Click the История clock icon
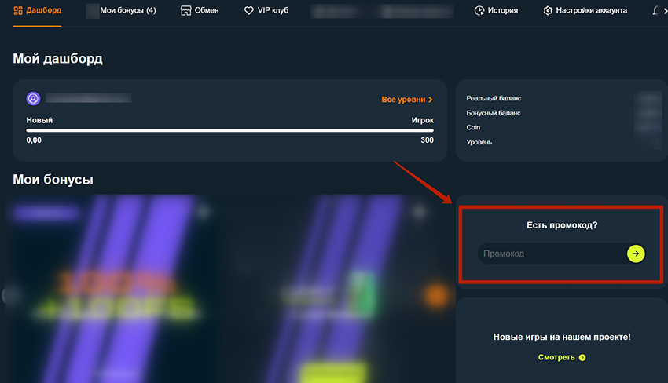Image resolution: width=668 pixels, height=383 pixels. point(479,11)
